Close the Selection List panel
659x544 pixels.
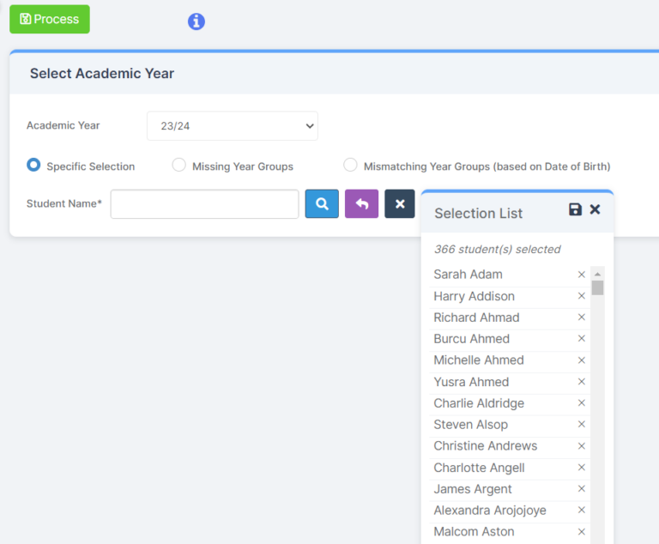pyautogui.click(x=595, y=210)
